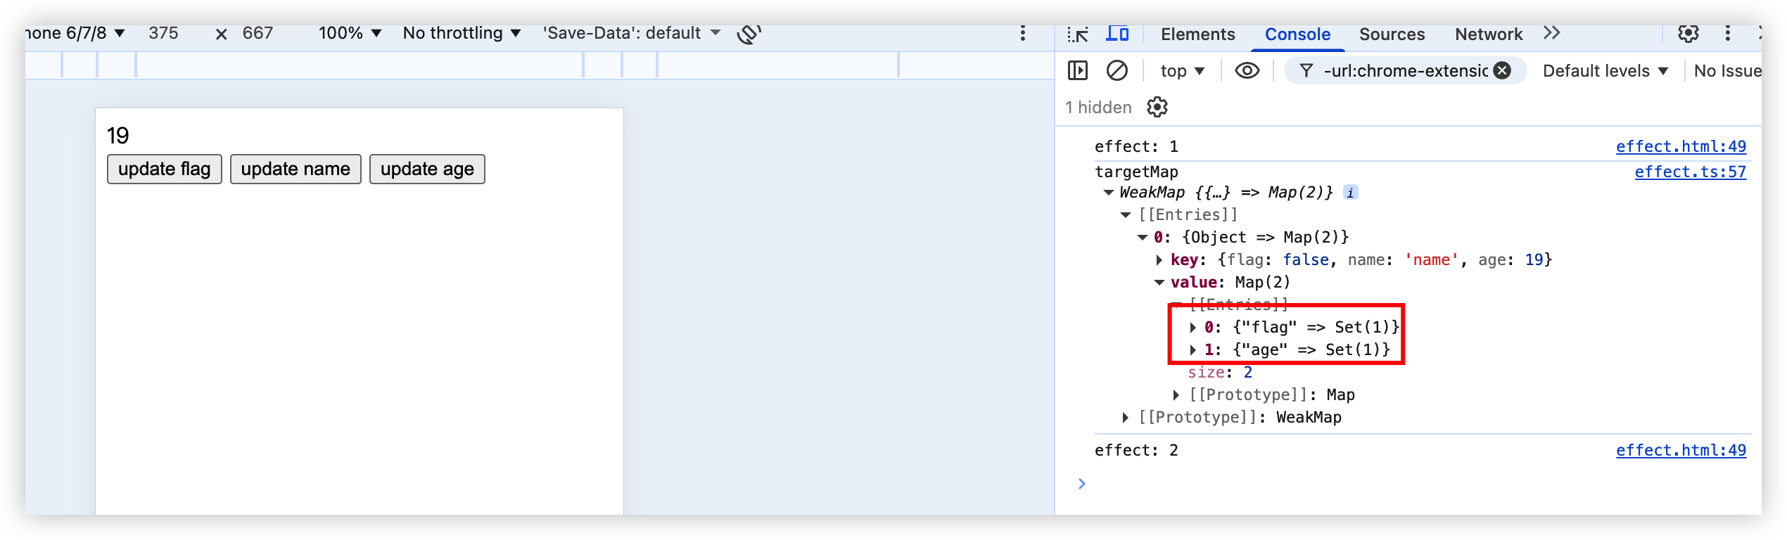Open the effect.ts:57 source link
This screenshot has width=1787, height=540.
(x=1690, y=172)
